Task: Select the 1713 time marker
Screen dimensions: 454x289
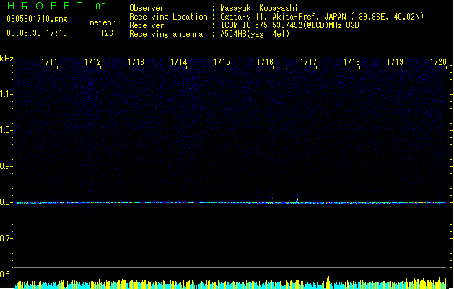Action: click(x=136, y=62)
